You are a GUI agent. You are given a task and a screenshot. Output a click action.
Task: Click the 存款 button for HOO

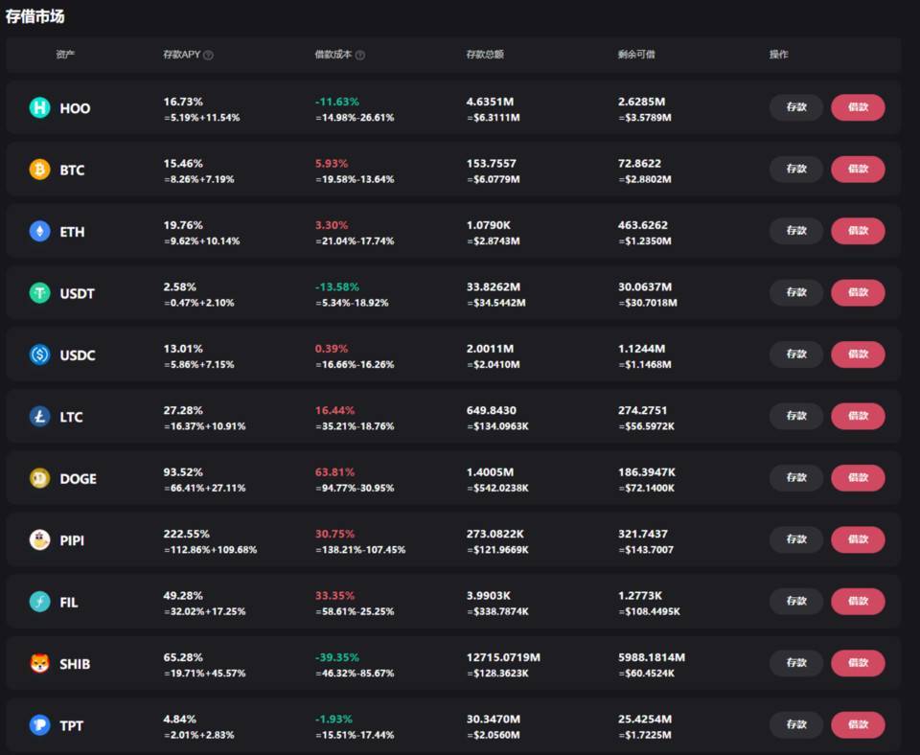pyautogui.click(x=796, y=107)
